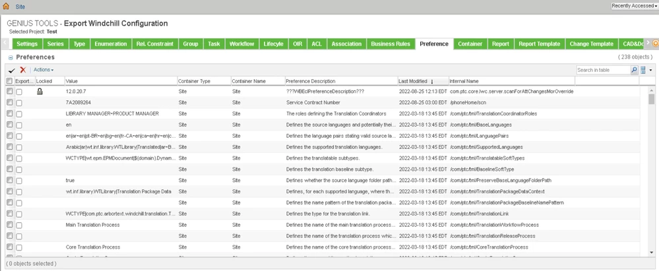
Task: Click the scrollbar up arrow
Action: coord(652,90)
